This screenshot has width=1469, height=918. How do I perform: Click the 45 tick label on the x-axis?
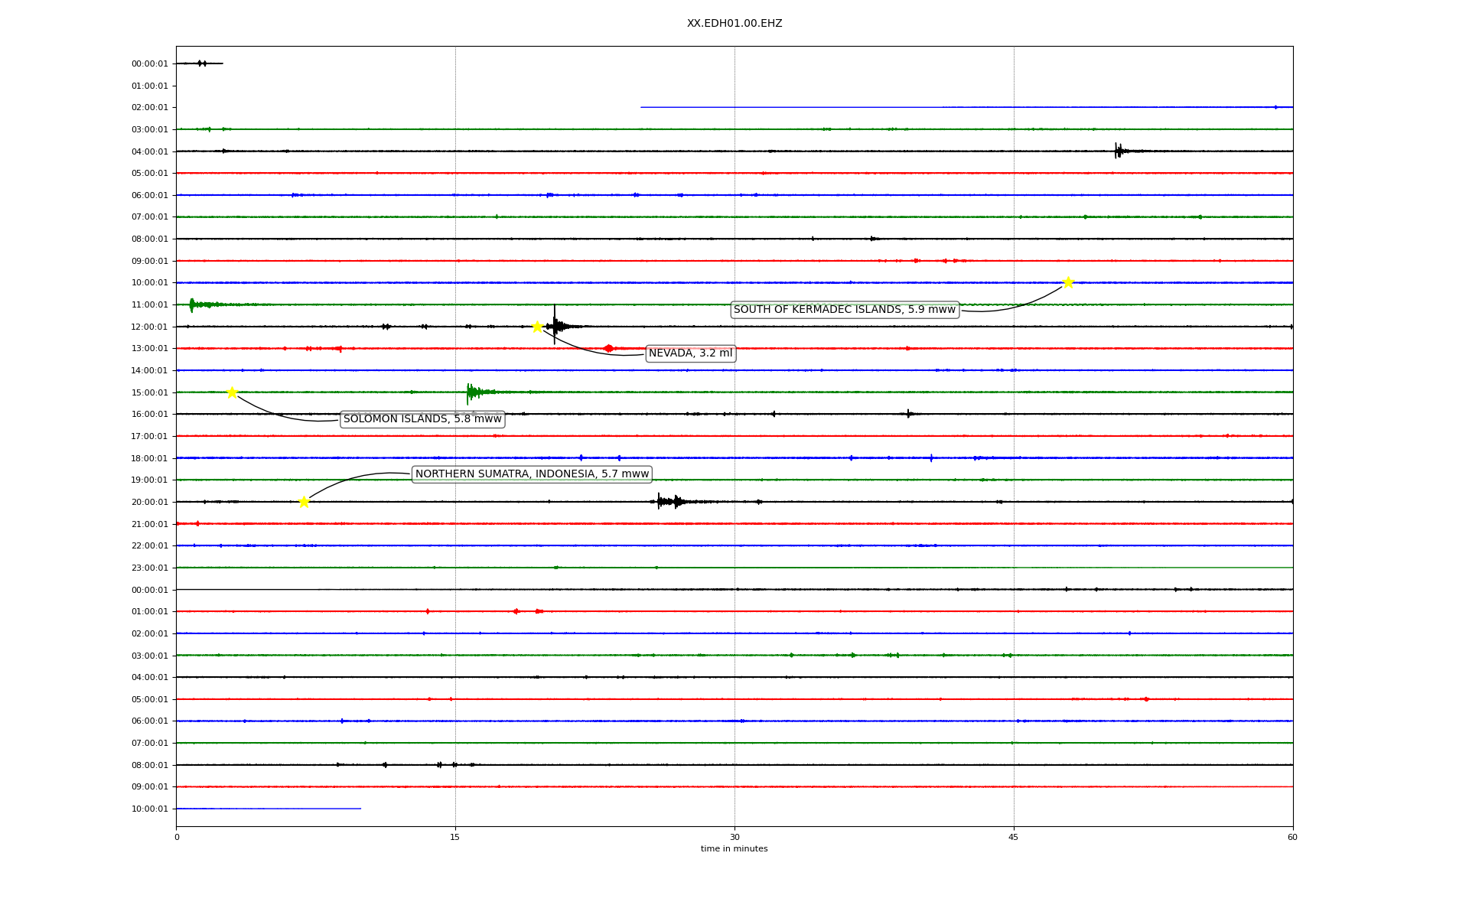[x=1013, y=837]
